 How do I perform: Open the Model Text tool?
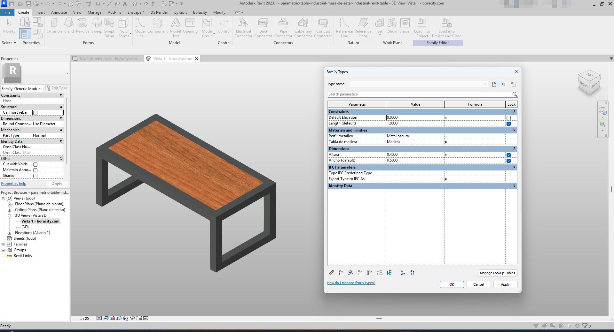(x=175, y=28)
